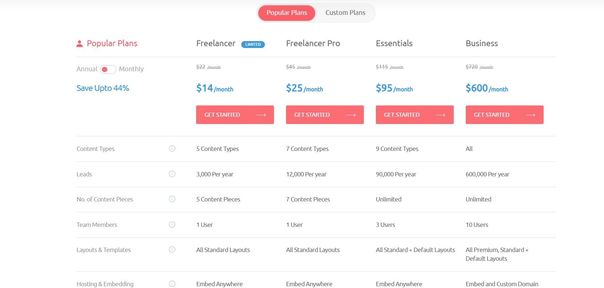Click the Business plan heading
This screenshot has width=604, height=288.
coord(481,43)
